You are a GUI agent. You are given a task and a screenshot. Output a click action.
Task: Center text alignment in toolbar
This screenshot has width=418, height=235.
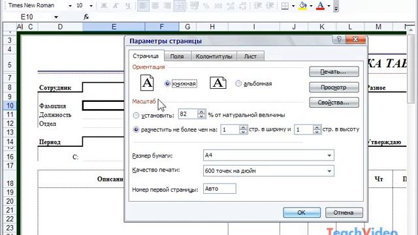pyautogui.click(x=155, y=6)
